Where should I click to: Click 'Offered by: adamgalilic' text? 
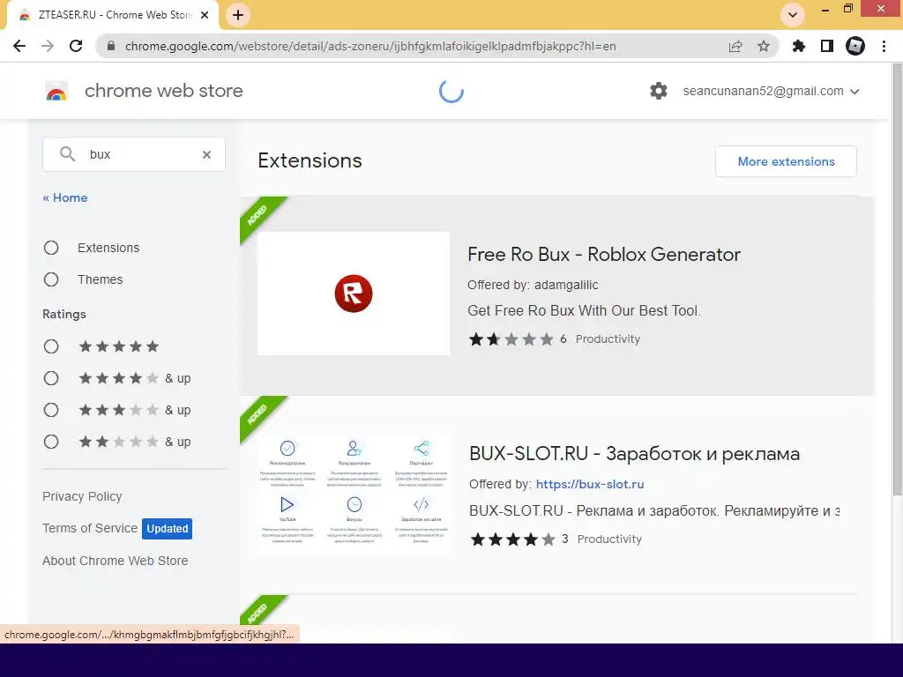click(x=533, y=285)
